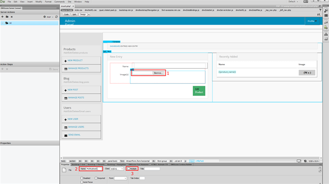Click the Name input field in New Entry
This screenshot has width=329, height=184.
pyautogui.click(x=170, y=66)
